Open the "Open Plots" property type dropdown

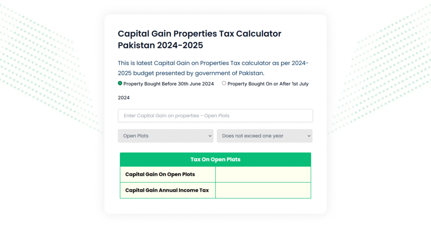(x=166, y=136)
